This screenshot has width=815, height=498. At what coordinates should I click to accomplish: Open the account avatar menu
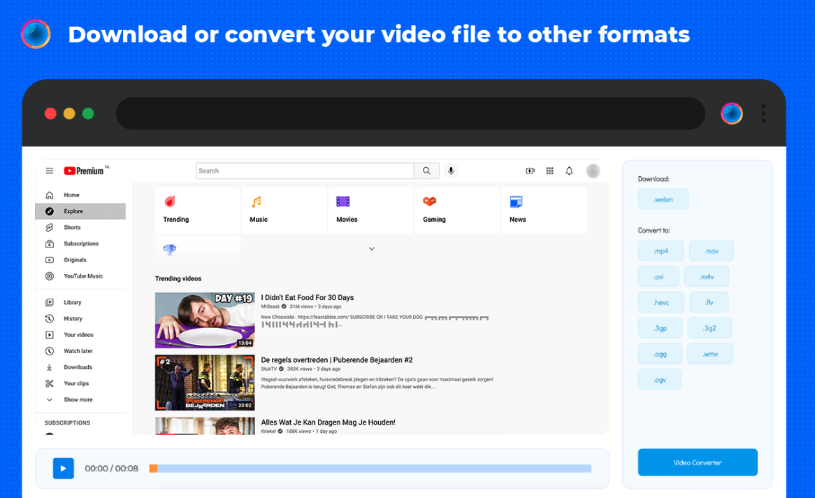point(593,171)
